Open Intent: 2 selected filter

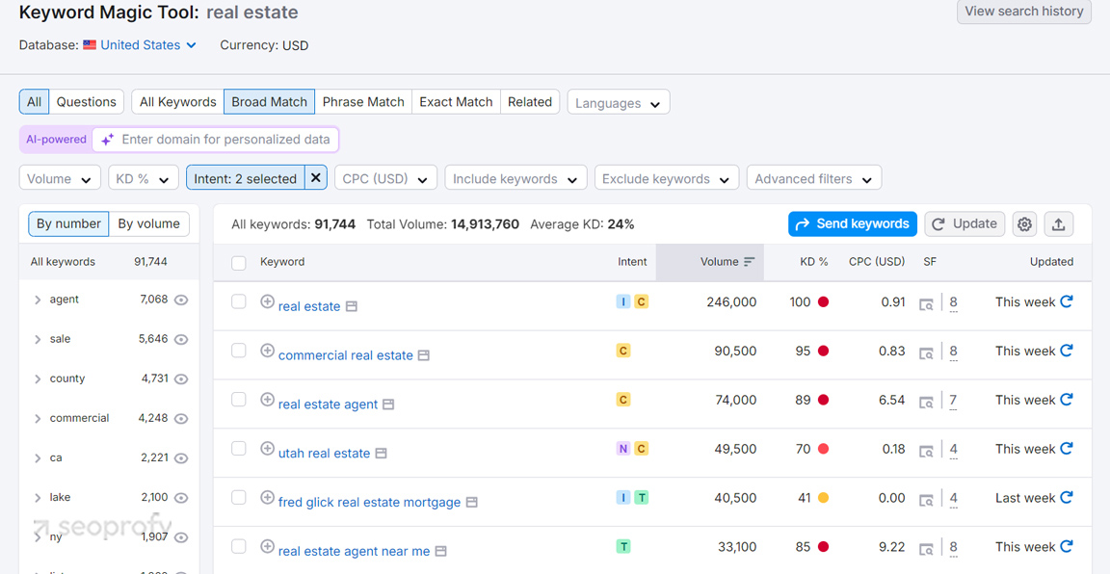[x=246, y=178]
